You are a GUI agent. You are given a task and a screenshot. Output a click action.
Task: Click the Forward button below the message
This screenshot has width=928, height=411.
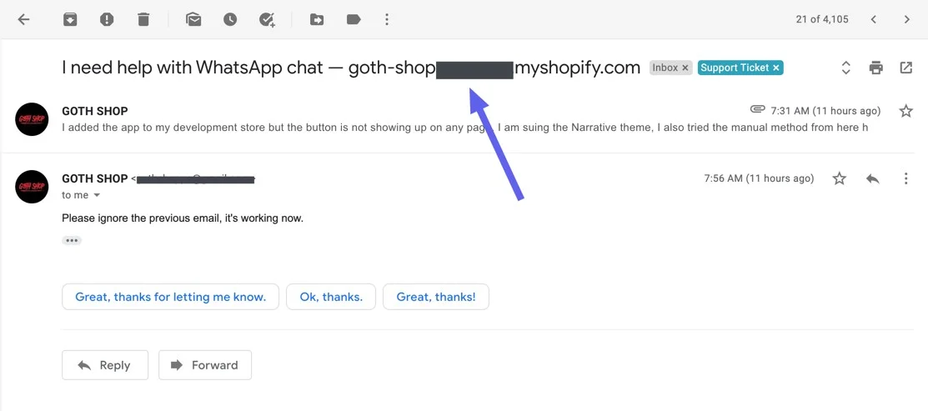pos(204,365)
